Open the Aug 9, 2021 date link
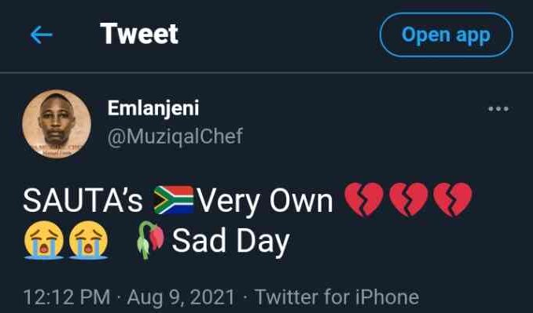533x313 pixels. click(181, 297)
